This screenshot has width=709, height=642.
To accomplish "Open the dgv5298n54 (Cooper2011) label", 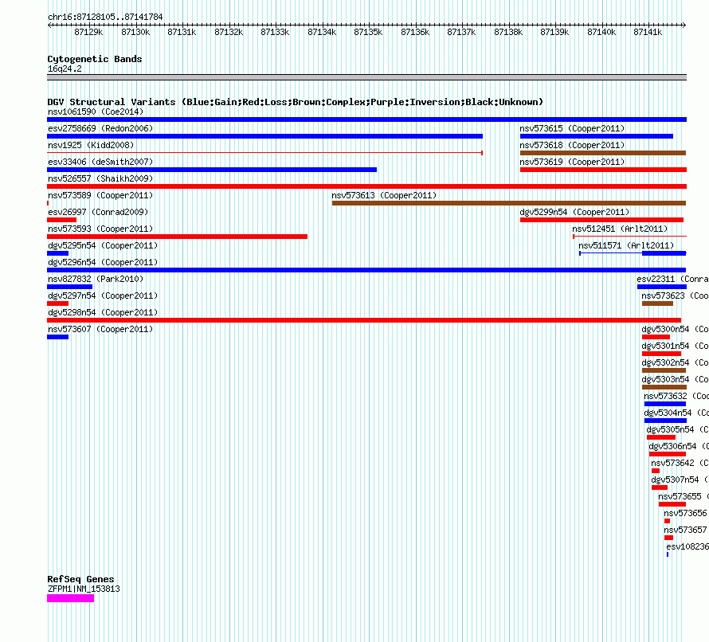I will 103,312.
